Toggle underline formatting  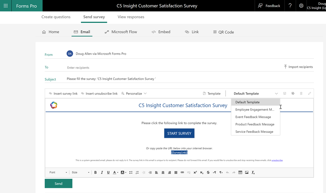tap(108, 172)
